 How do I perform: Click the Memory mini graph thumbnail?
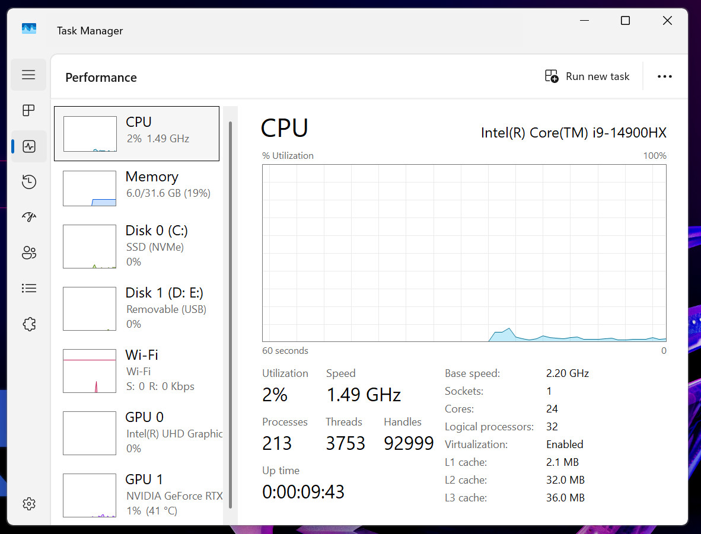(90, 188)
